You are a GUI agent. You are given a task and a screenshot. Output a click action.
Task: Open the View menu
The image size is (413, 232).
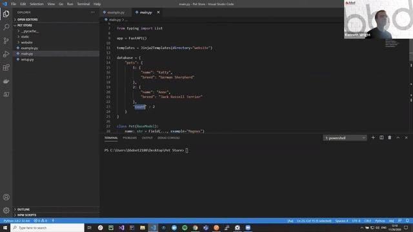(x=51, y=4)
